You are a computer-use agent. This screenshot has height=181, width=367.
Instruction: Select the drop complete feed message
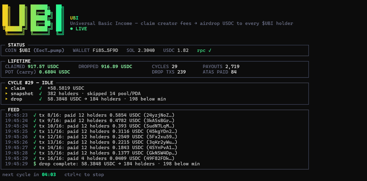point(119,164)
